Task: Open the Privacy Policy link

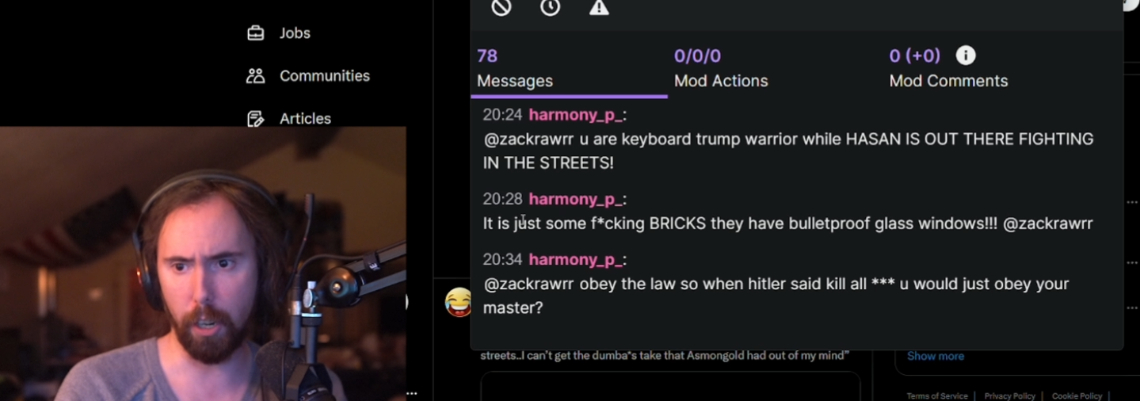Action: (1010, 395)
